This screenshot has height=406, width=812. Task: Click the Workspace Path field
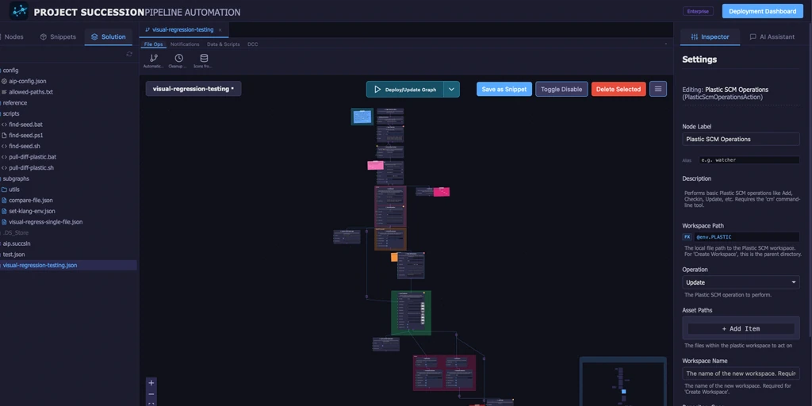[x=746, y=236]
